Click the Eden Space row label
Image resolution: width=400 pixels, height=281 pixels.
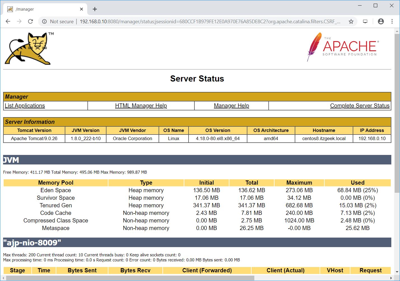(56, 190)
